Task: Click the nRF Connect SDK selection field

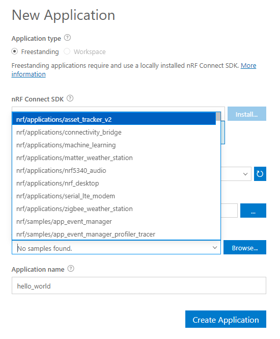Action: (118, 109)
